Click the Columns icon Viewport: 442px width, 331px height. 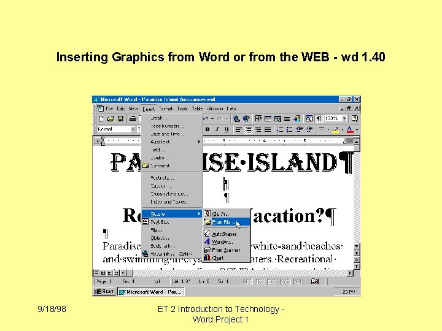point(287,118)
